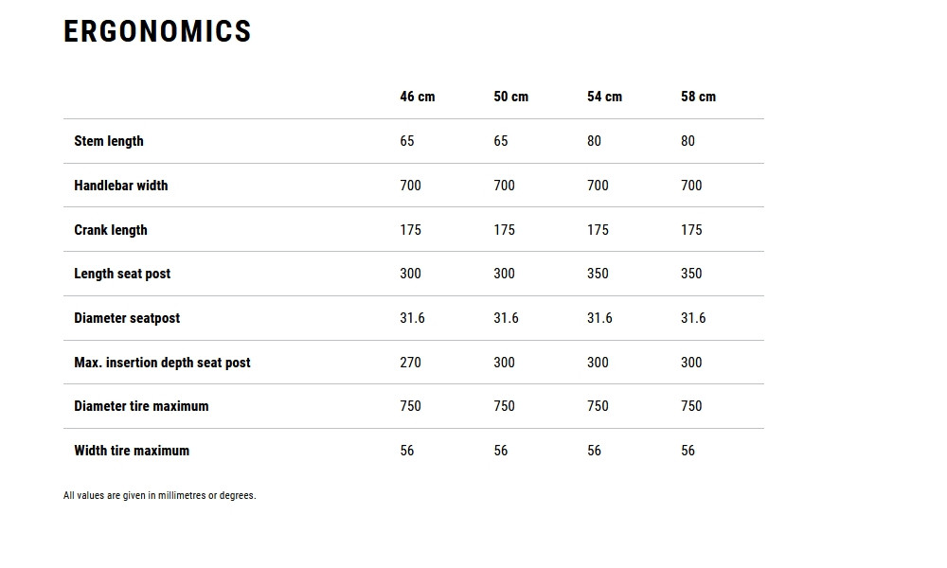947x568 pixels.
Task: Select the 58 cm column header
Action: coord(698,97)
